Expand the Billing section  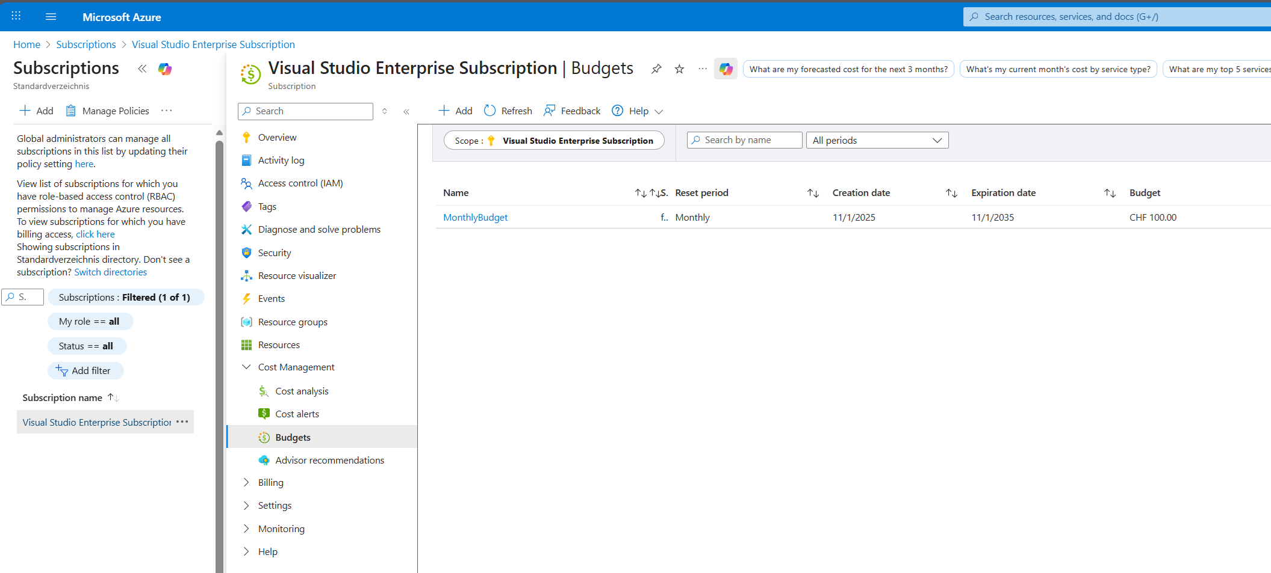(x=246, y=482)
